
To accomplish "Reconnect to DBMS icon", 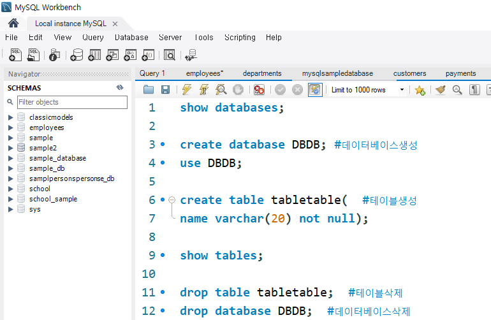I will [191, 55].
